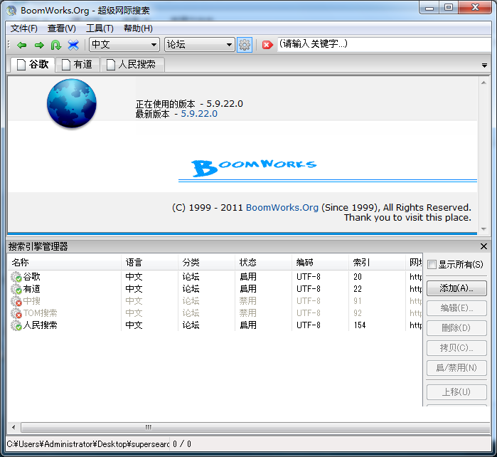Sort by the 分类 column header
The height and width of the screenshot is (457, 497).
207,263
